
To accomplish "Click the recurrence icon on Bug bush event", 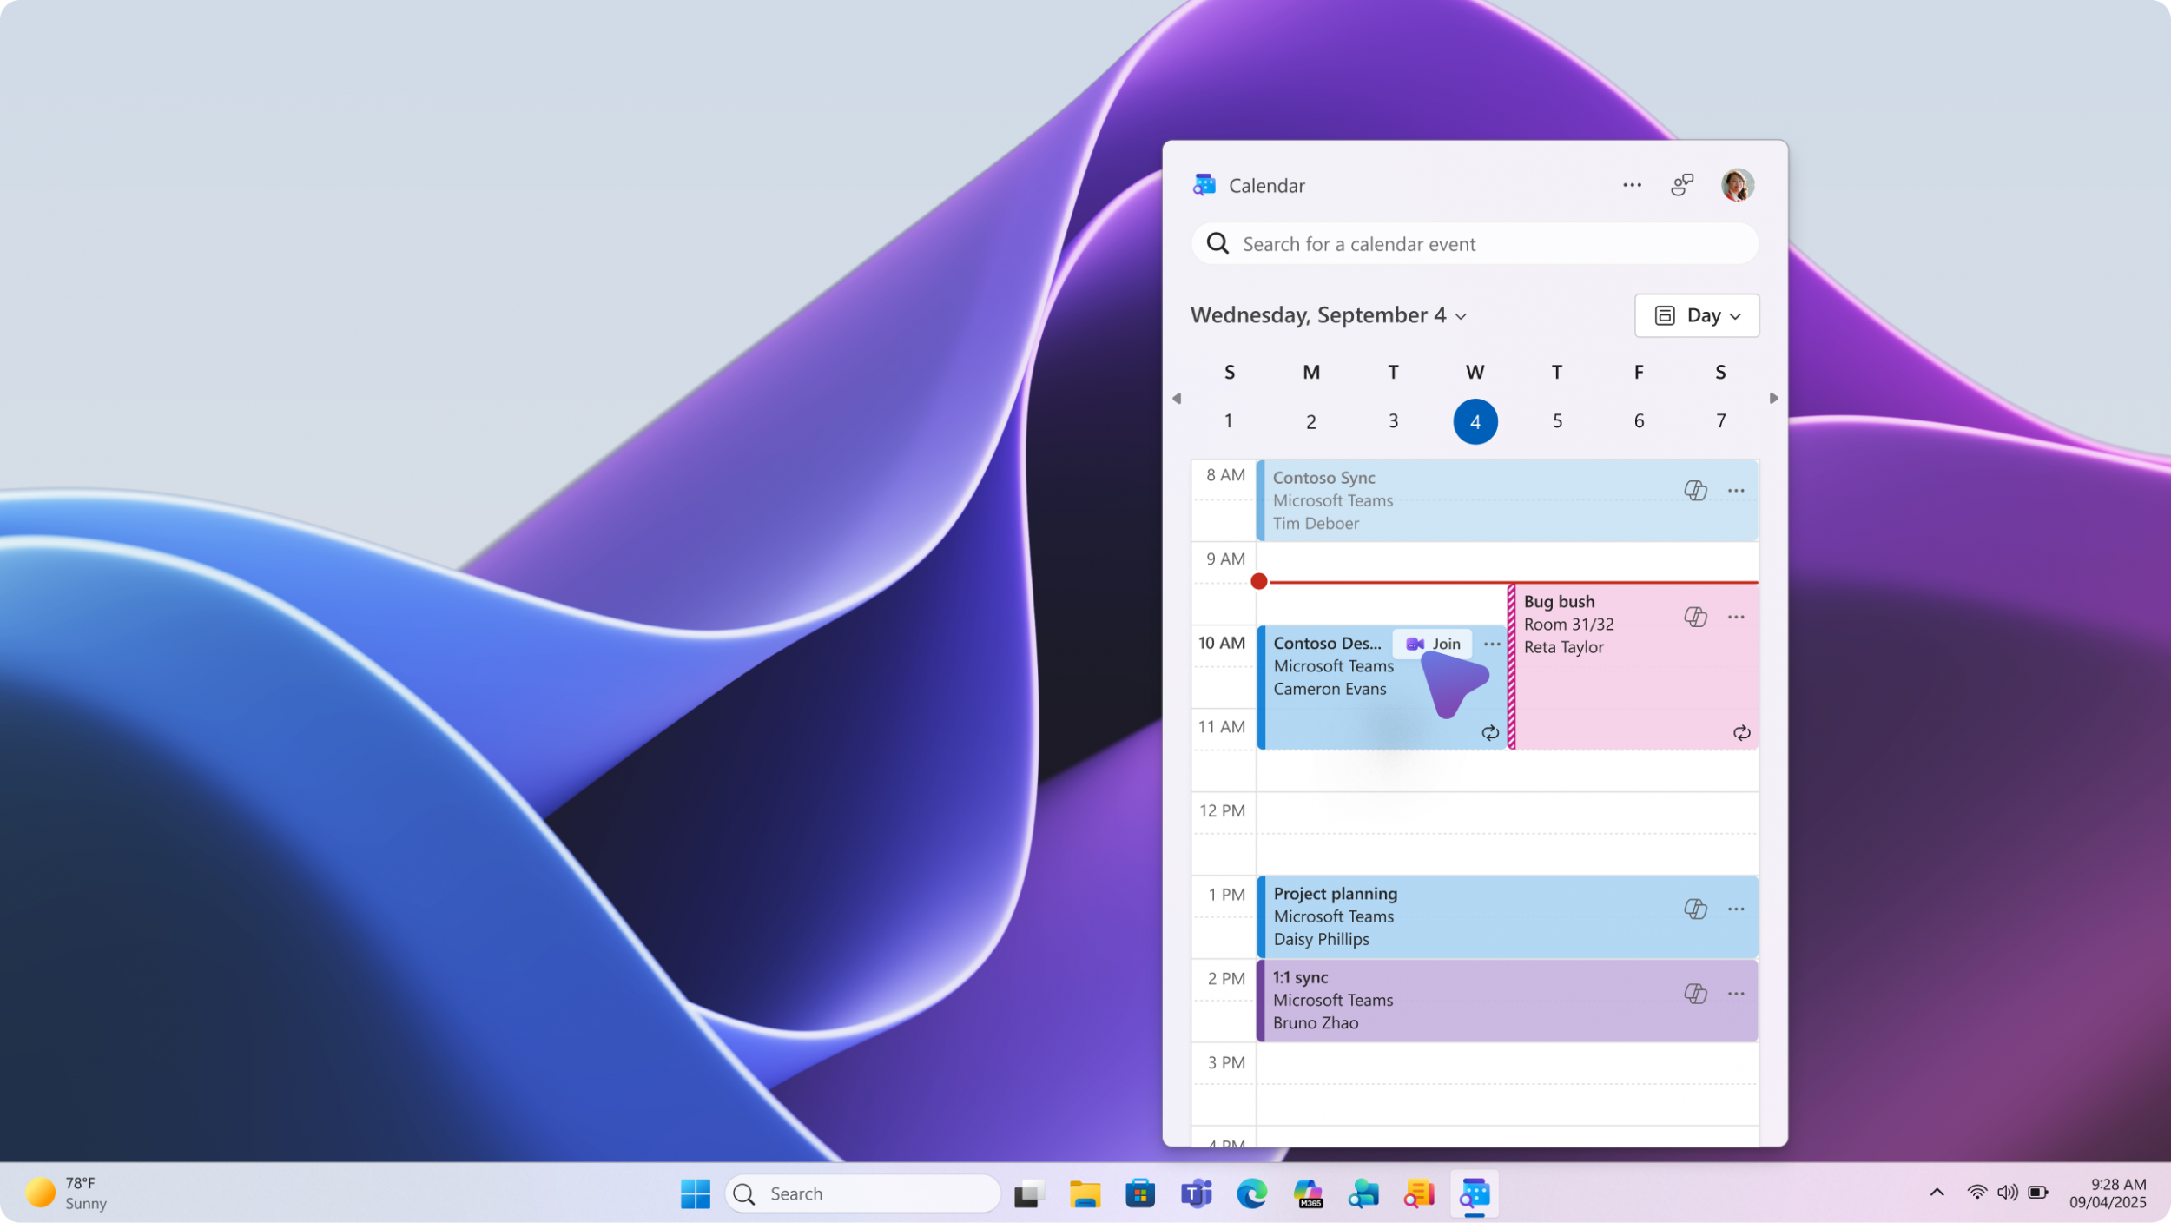I will point(1741,732).
